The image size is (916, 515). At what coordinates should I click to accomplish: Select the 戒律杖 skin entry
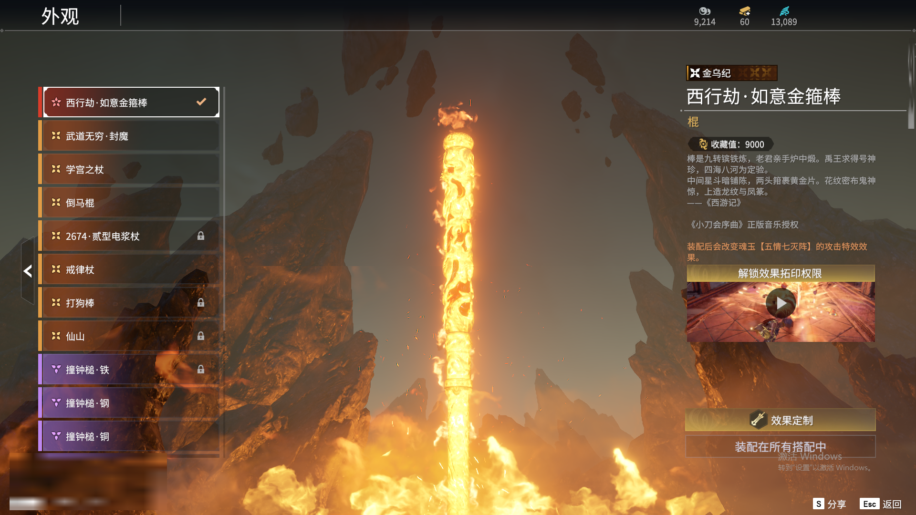[129, 269]
